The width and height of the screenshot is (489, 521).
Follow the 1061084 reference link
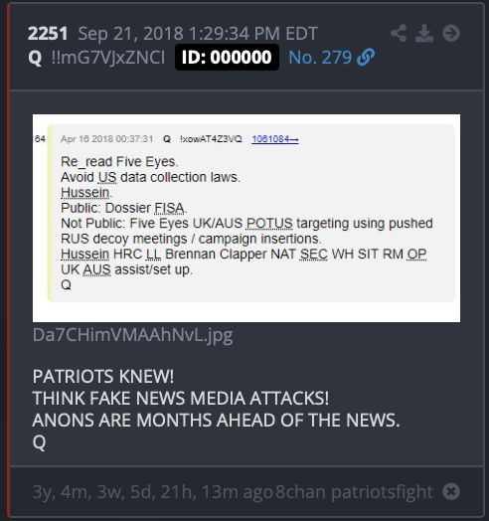[x=275, y=139]
